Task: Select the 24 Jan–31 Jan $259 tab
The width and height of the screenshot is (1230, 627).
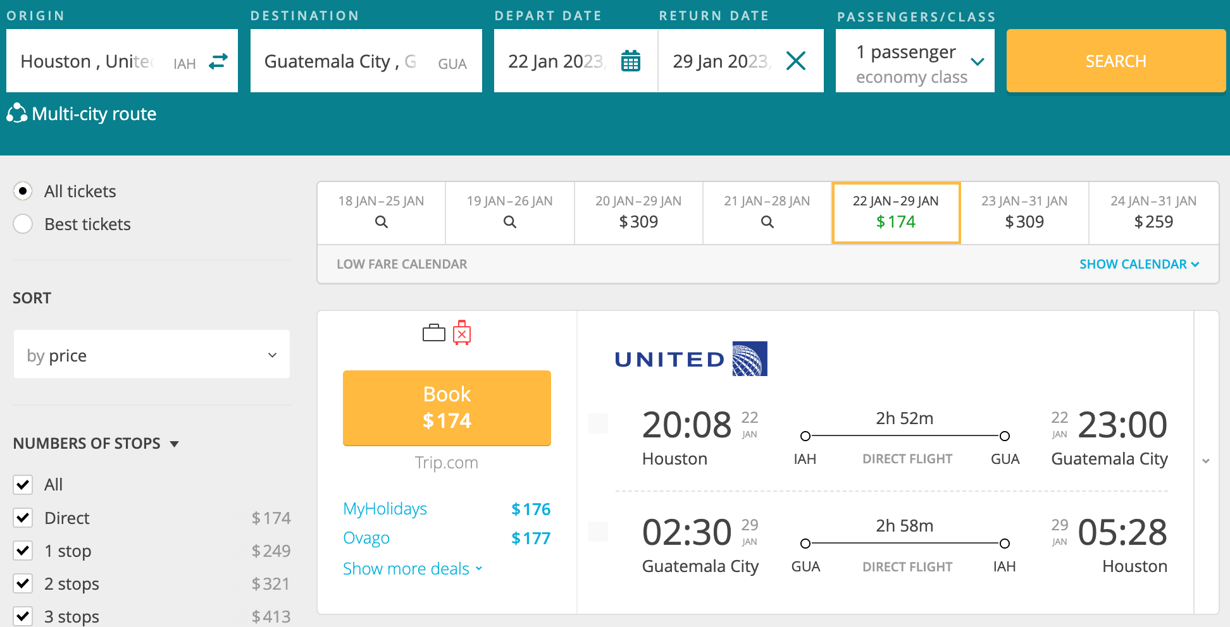Action: (x=1153, y=213)
